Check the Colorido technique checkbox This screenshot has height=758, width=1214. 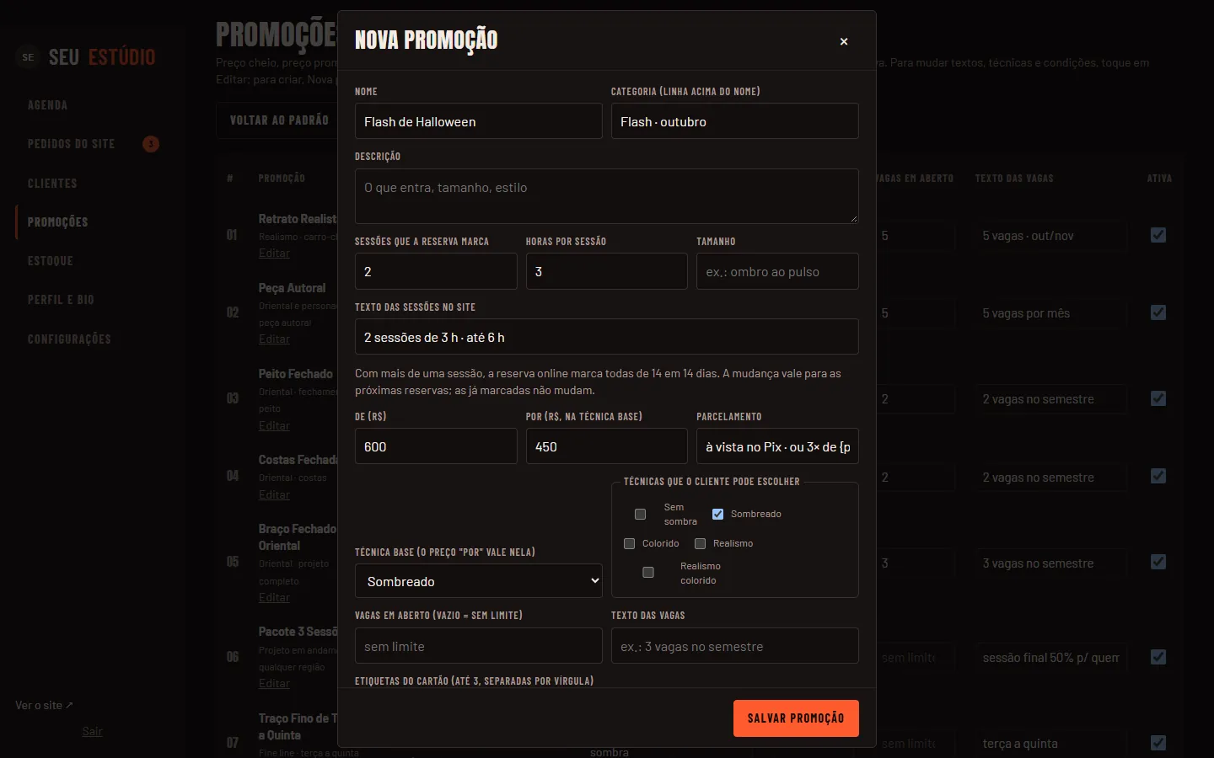point(629,543)
